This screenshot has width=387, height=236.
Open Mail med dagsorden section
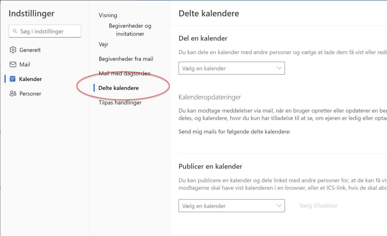124,74
